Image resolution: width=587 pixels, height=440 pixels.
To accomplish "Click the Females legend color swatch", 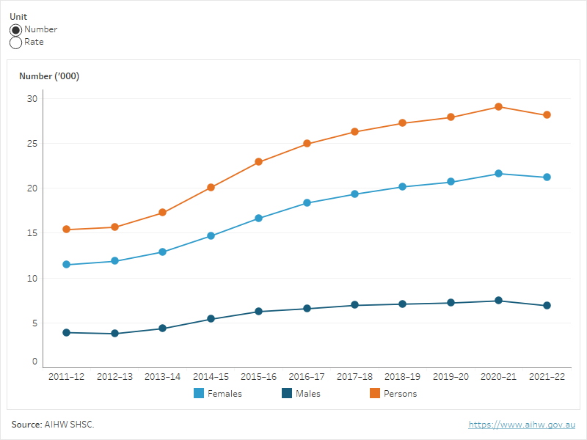I will point(199,394).
